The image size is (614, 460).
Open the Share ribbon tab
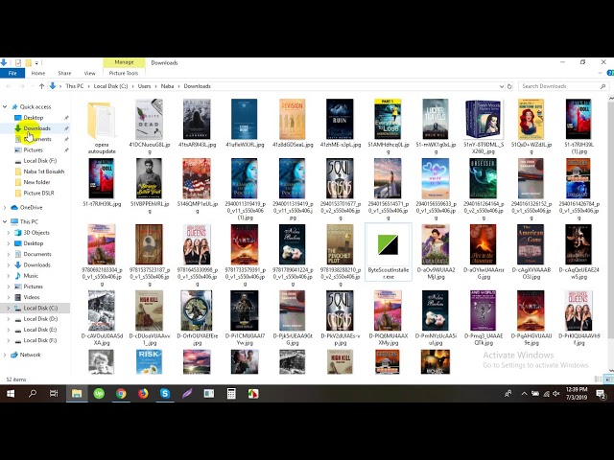pos(64,73)
